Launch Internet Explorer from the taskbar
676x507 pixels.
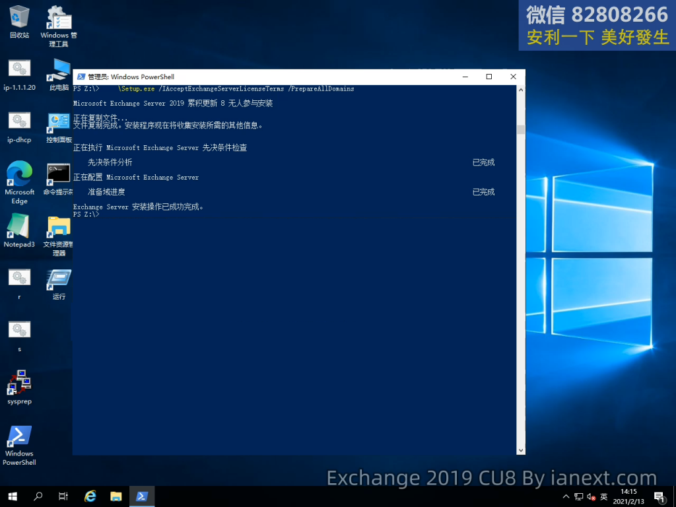click(x=90, y=496)
